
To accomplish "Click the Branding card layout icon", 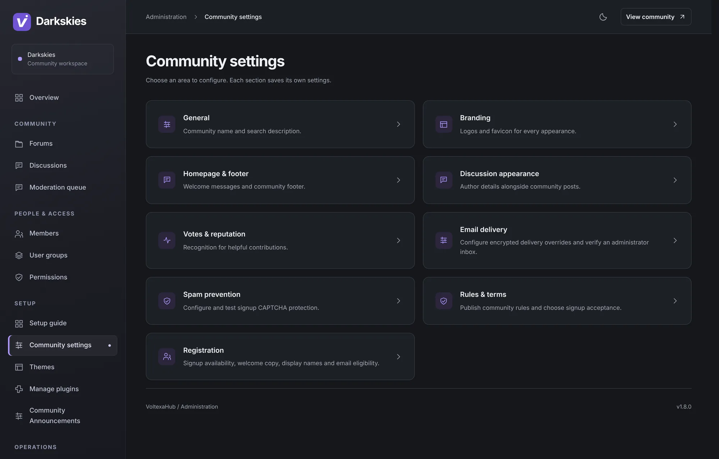I will click(444, 124).
